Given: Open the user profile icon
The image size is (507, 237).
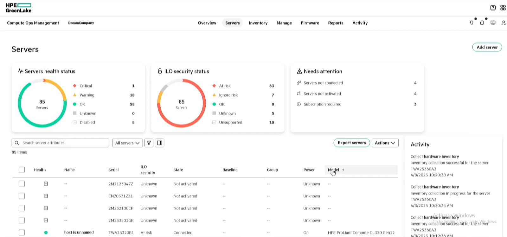Looking at the screenshot, I should pos(503,23).
